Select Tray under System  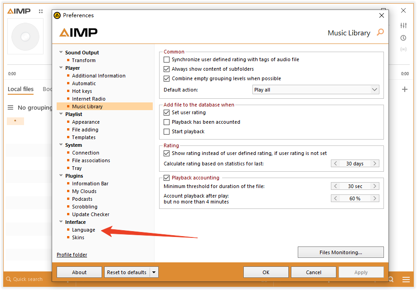click(77, 168)
